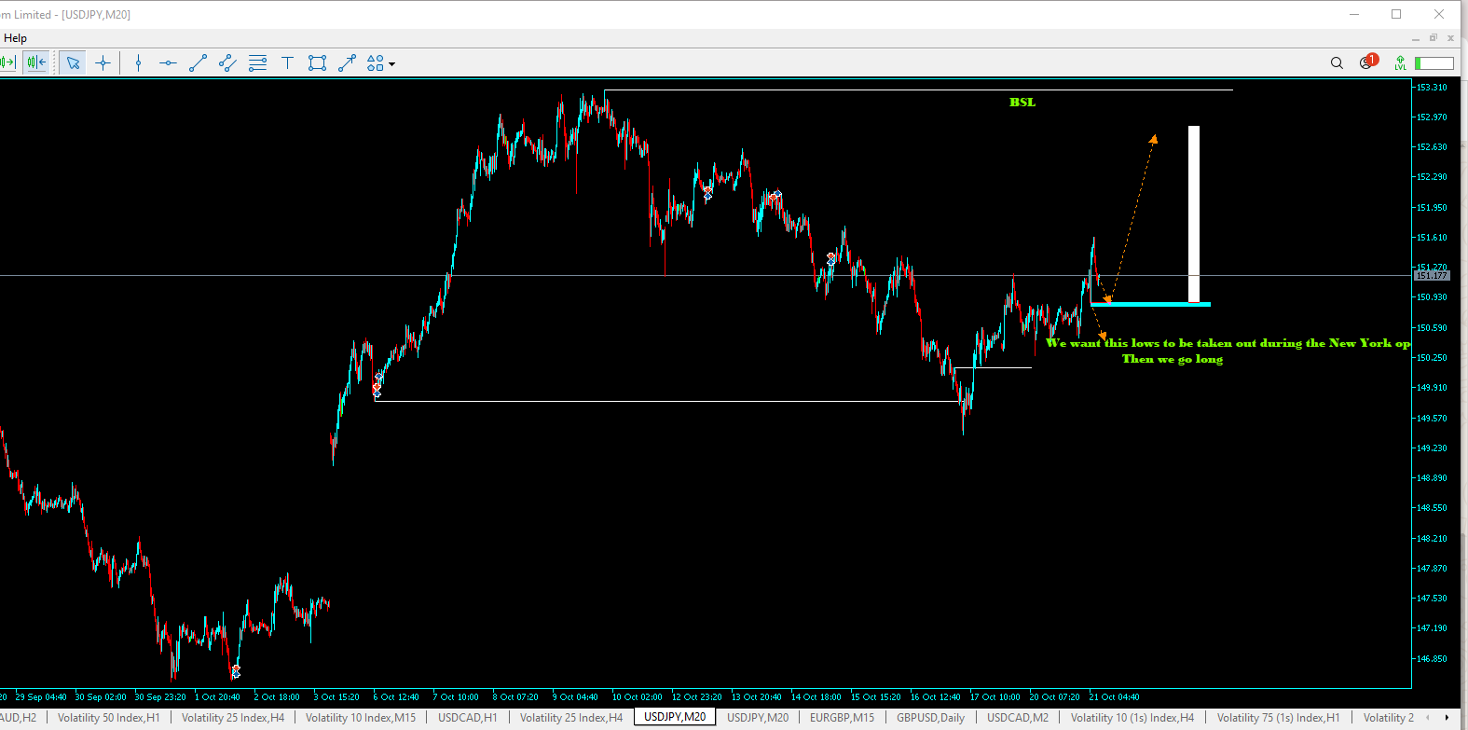Screen dimensions: 1468x730
Task: Select the vertical line drawing tool
Action: pos(138,63)
